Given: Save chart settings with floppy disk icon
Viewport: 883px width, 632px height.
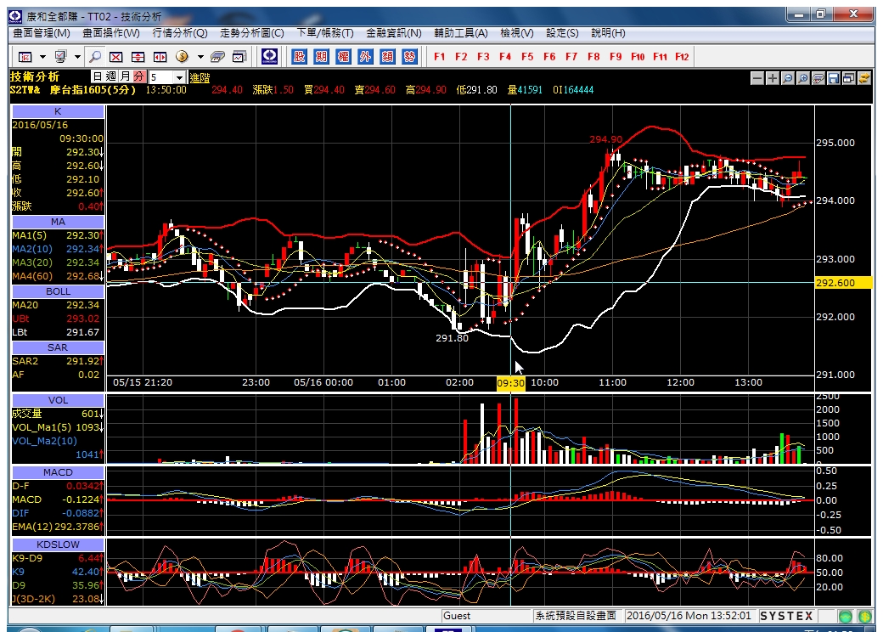Looking at the screenshot, I should tap(834, 78).
